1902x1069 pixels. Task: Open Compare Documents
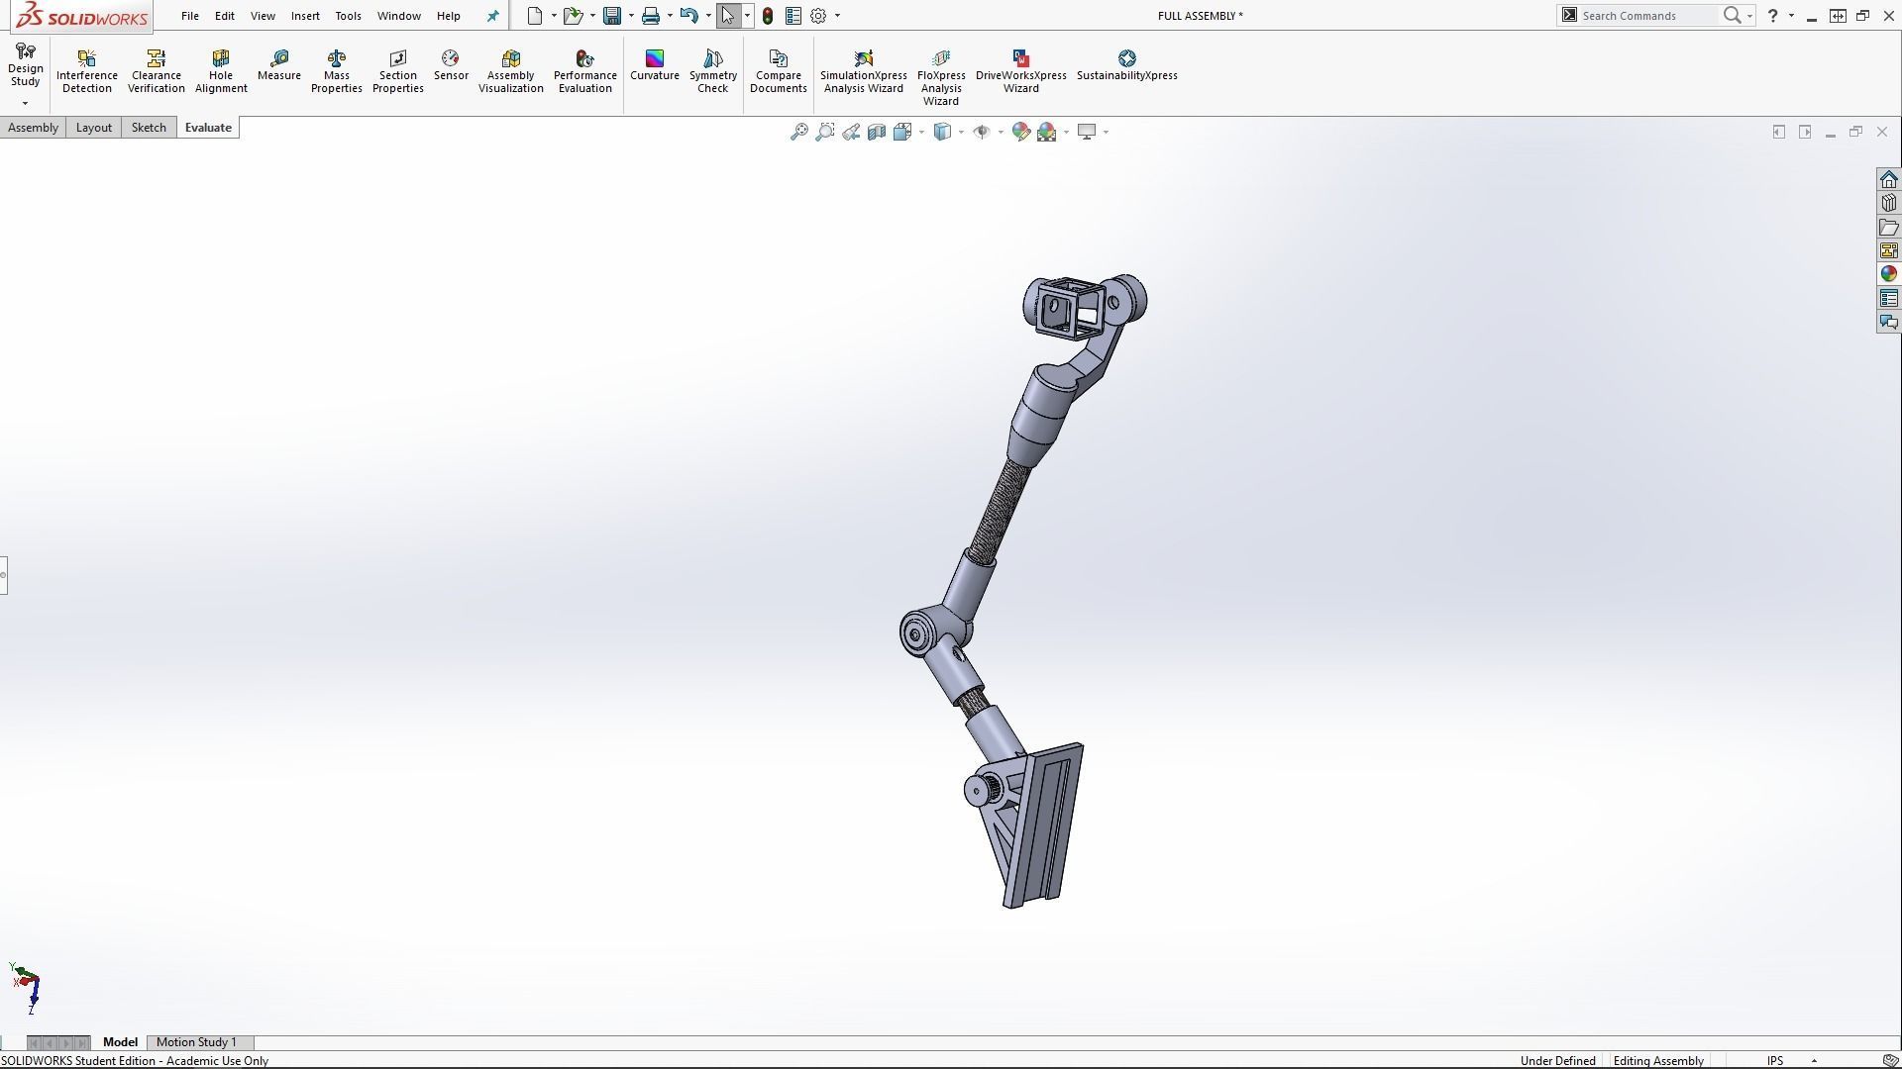[x=779, y=71]
